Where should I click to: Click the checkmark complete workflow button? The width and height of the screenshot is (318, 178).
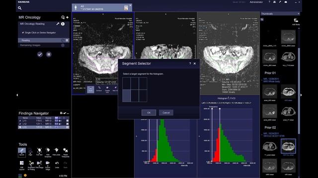point(40,54)
